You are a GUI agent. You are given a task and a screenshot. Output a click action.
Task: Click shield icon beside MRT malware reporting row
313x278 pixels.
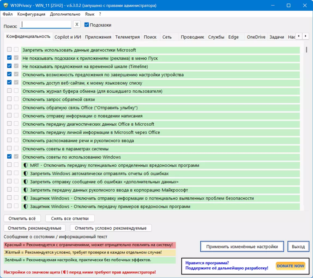click(x=26, y=165)
